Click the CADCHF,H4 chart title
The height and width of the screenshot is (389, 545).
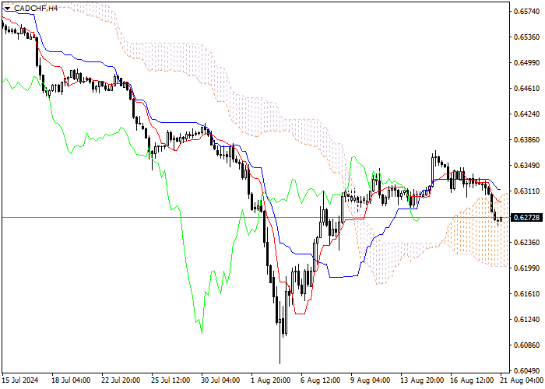point(36,9)
